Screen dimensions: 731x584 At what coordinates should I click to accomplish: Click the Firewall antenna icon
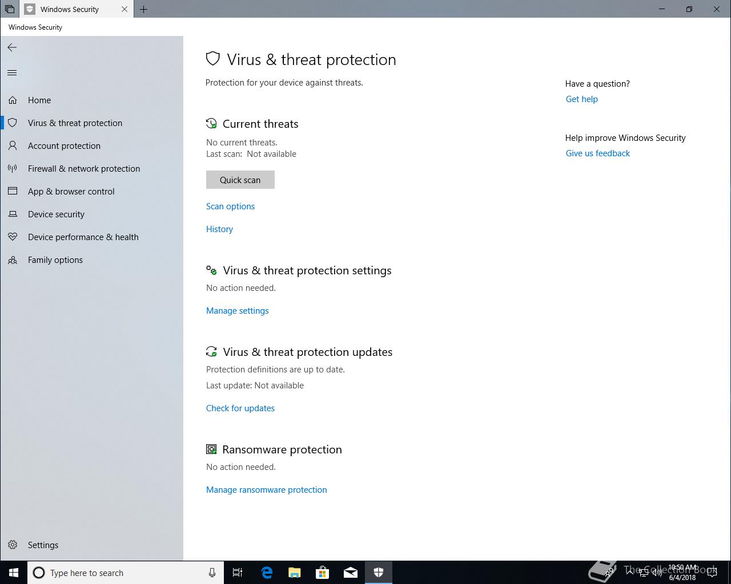(13, 168)
